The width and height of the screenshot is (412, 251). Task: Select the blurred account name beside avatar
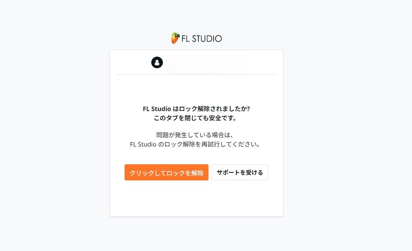click(x=206, y=63)
